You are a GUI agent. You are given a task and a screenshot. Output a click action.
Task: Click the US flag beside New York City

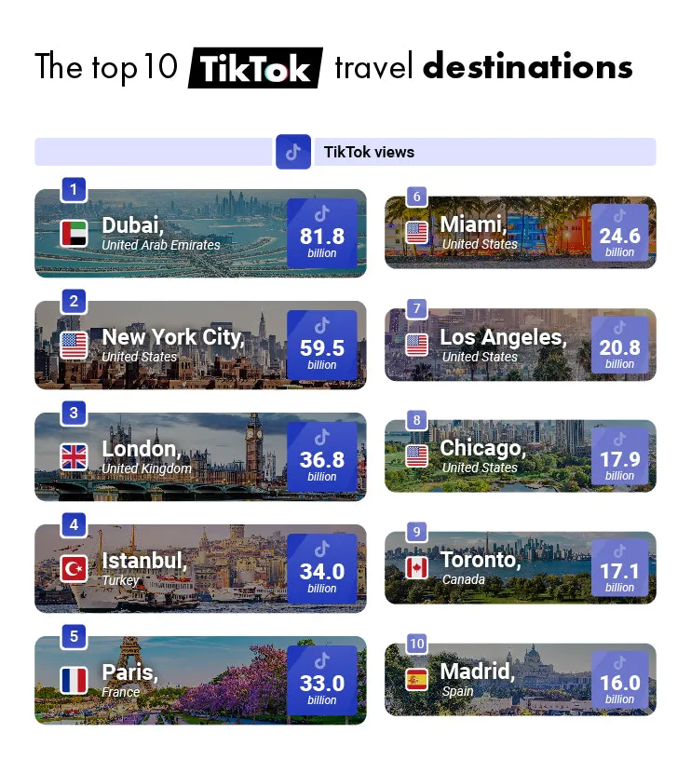74,346
